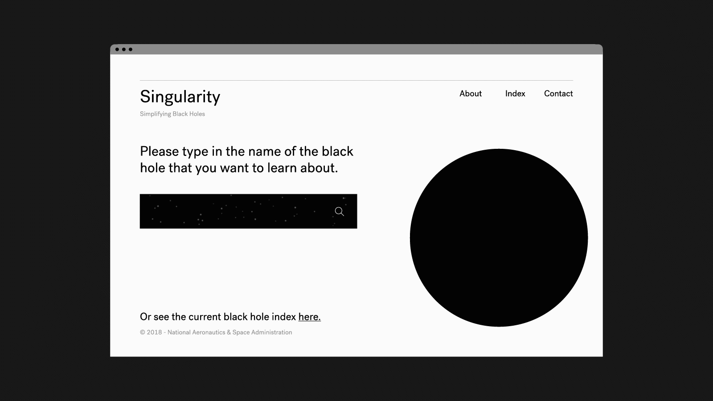The height and width of the screenshot is (401, 713).
Task: Click the first window control dot
Action: click(x=117, y=49)
